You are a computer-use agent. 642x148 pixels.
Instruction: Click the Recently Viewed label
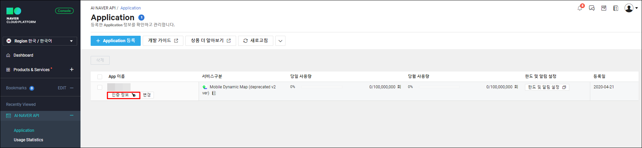(21, 105)
